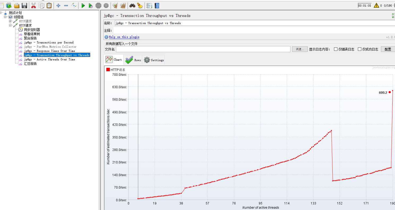Click the 配置 configure button
This screenshot has width=395, height=210.
click(x=388, y=49)
